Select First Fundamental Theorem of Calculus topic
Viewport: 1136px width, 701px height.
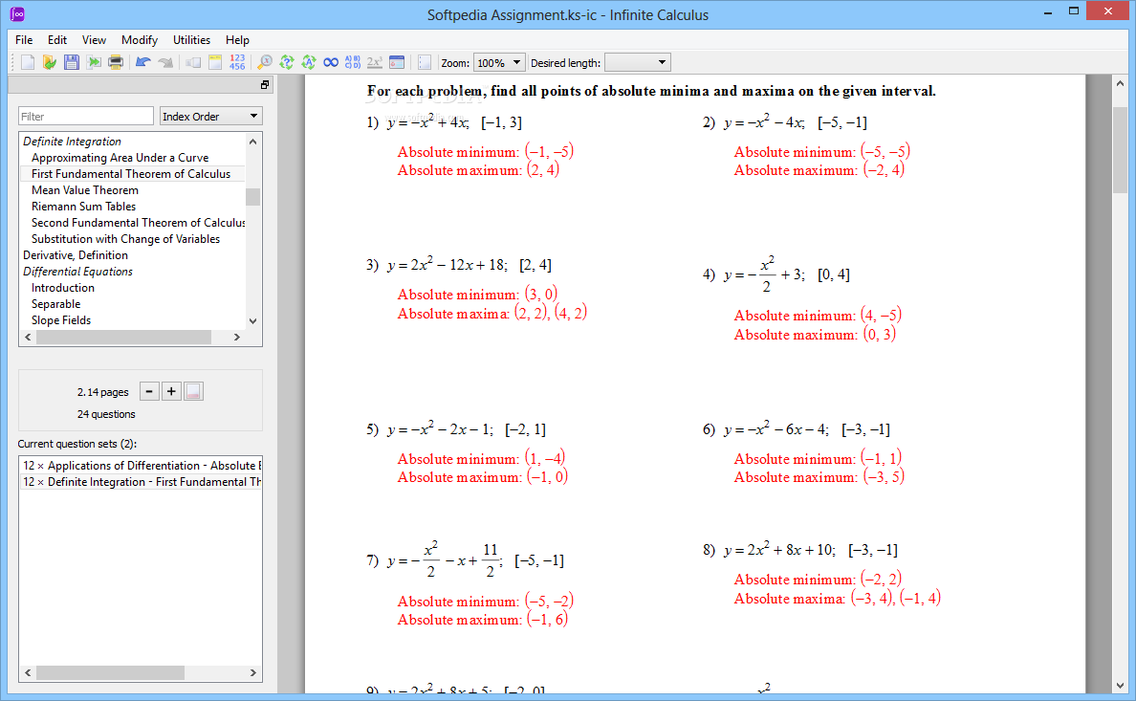(130, 174)
